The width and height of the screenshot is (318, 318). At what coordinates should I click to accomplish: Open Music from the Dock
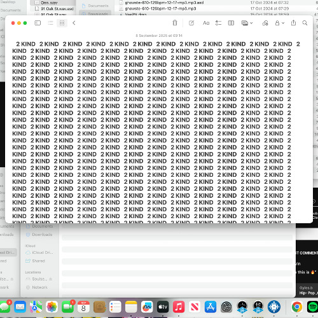[x=179, y=307]
